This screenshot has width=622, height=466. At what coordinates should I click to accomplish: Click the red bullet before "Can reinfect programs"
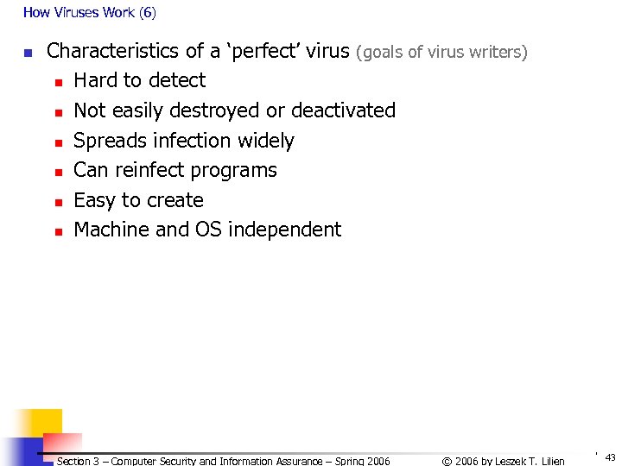[x=58, y=172]
